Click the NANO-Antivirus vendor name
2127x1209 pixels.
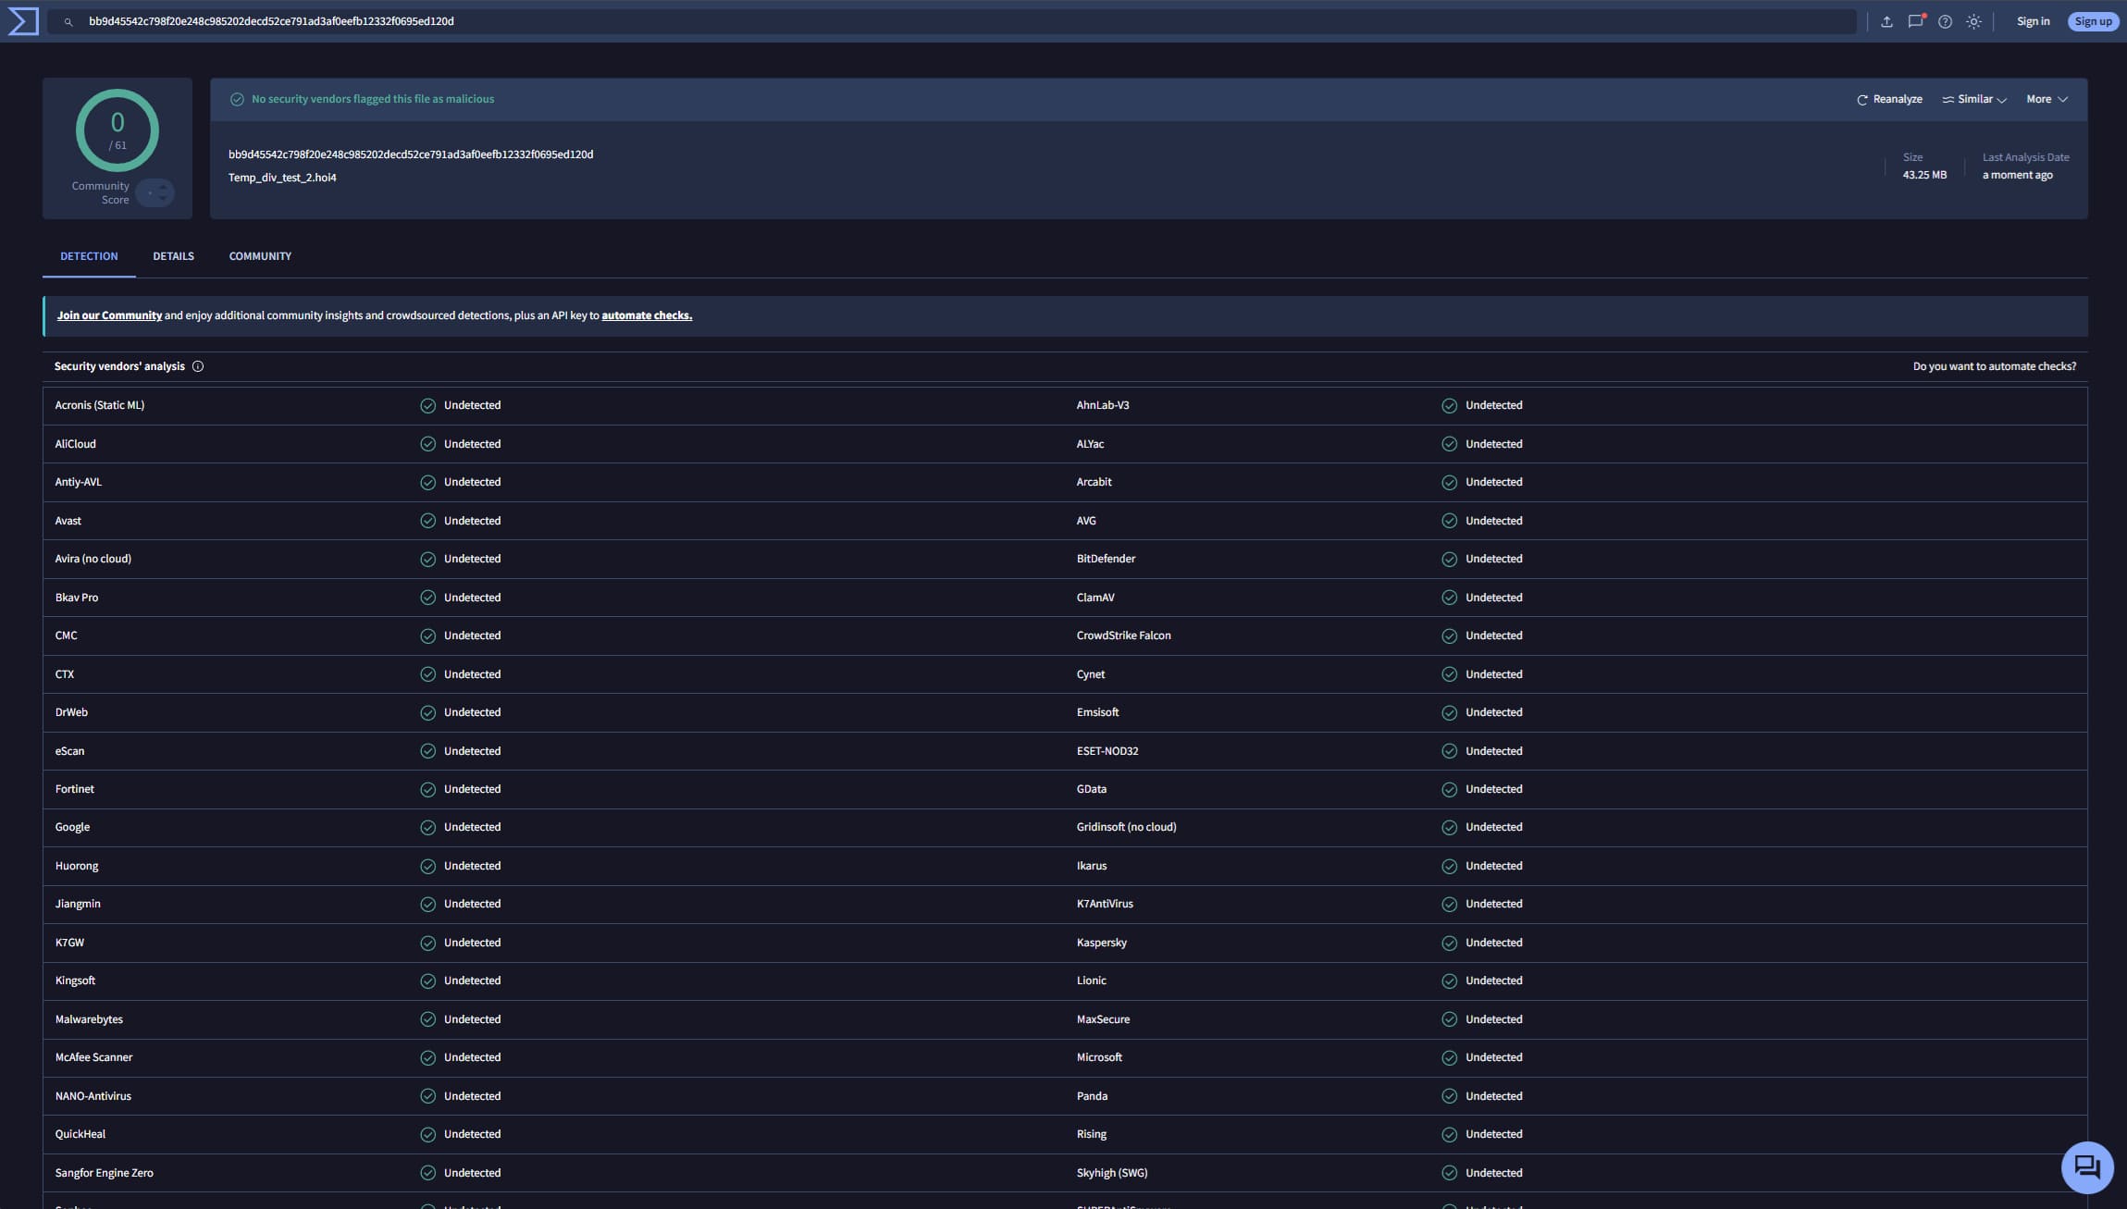point(93,1096)
